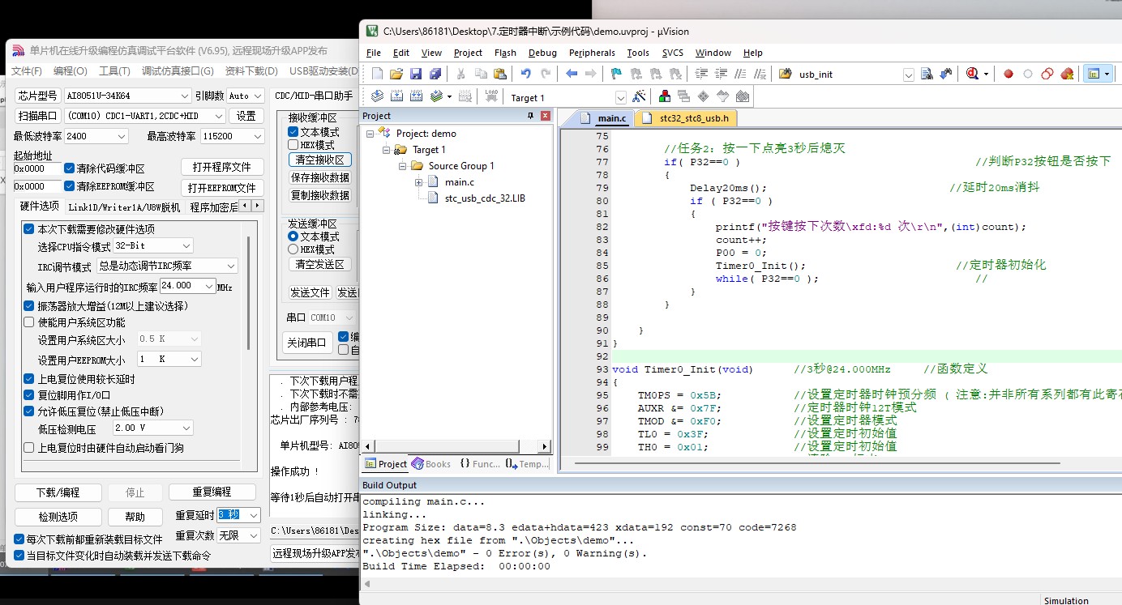Open the 芯片型号 AI8051U-34K64 dropdown

tap(128, 96)
